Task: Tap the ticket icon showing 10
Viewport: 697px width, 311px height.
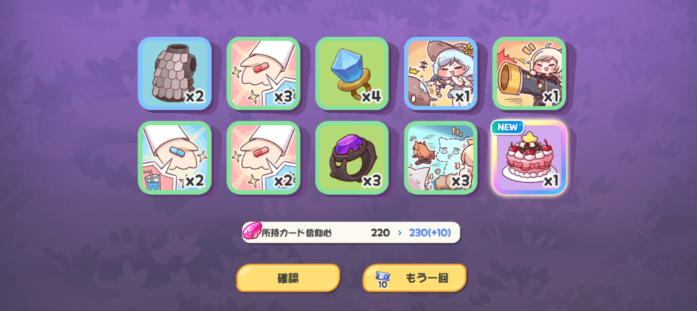Action: pyautogui.click(x=383, y=279)
